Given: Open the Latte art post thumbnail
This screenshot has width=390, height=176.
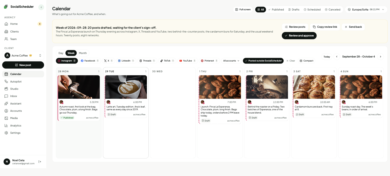Looking at the screenshot, I should click(x=126, y=87).
